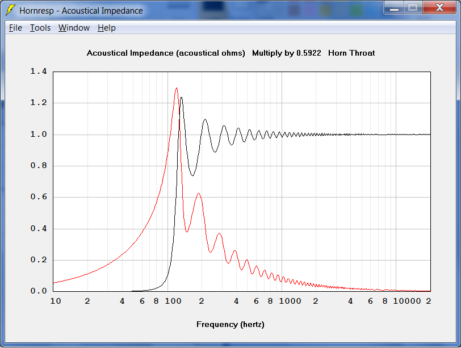The width and height of the screenshot is (461, 348).
Task: Click the 'Multiply by 0.5922' text
Action: 287,53
